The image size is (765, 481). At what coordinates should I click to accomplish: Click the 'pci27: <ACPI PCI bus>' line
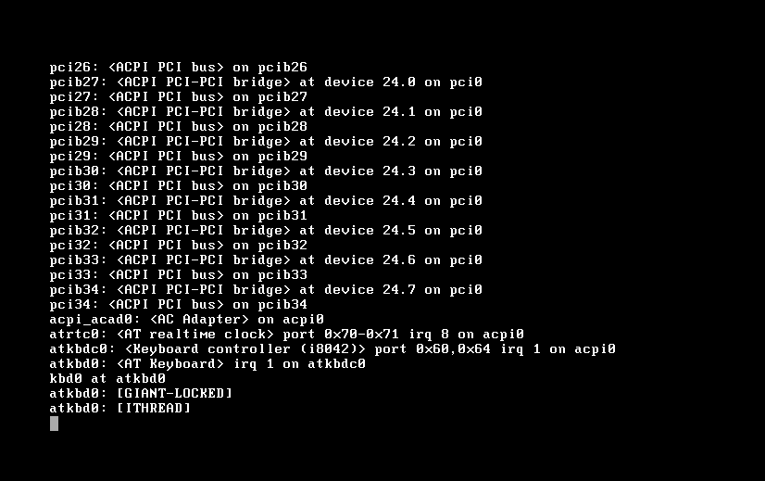(179, 97)
